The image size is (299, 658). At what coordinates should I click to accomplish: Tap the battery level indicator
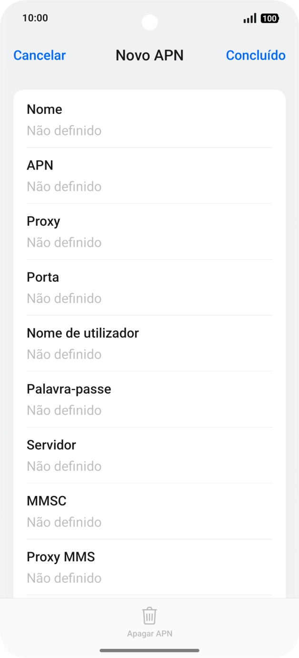click(x=269, y=19)
